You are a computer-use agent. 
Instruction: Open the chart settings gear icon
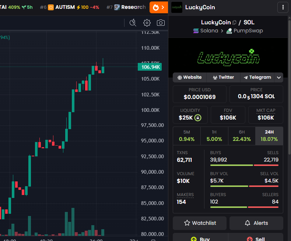[x=147, y=23]
